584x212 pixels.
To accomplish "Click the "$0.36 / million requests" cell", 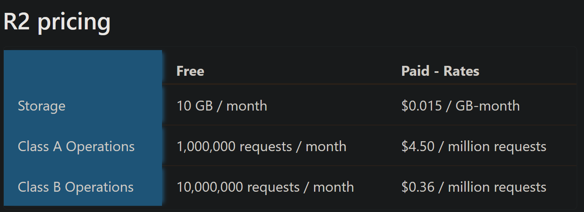I will [x=474, y=187].
